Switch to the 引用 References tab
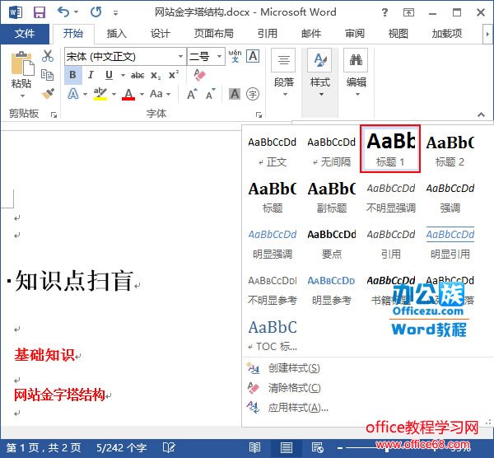 (x=267, y=34)
